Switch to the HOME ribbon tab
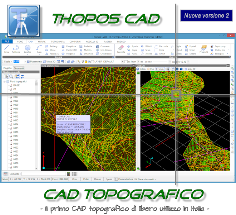236x215 pixels. coord(20,42)
